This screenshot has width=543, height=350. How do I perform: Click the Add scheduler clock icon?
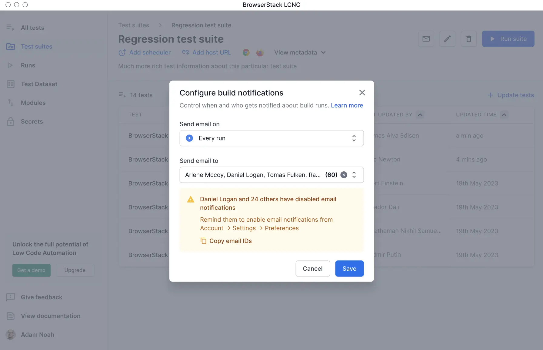pyautogui.click(x=122, y=53)
